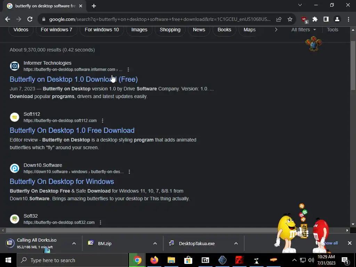Open more options for Soft32 result
The image size is (356, 267).
click(100, 222)
